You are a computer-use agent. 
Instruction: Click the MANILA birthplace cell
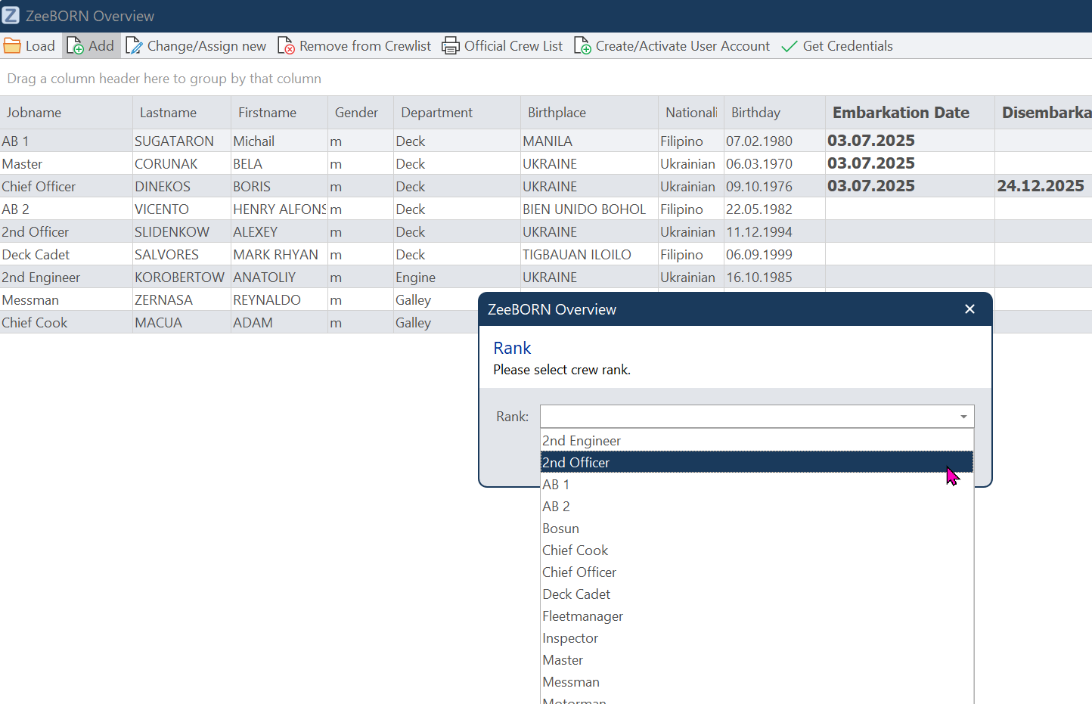point(590,141)
